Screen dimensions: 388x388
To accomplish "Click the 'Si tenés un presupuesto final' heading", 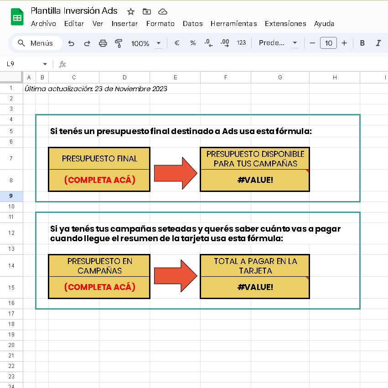I will pyautogui.click(x=181, y=131).
